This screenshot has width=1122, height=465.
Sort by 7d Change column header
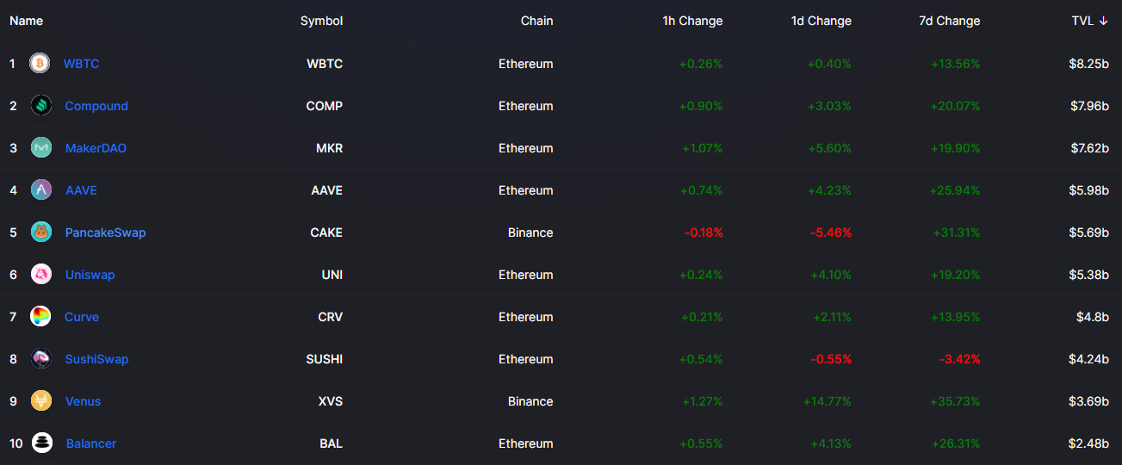click(x=949, y=21)
